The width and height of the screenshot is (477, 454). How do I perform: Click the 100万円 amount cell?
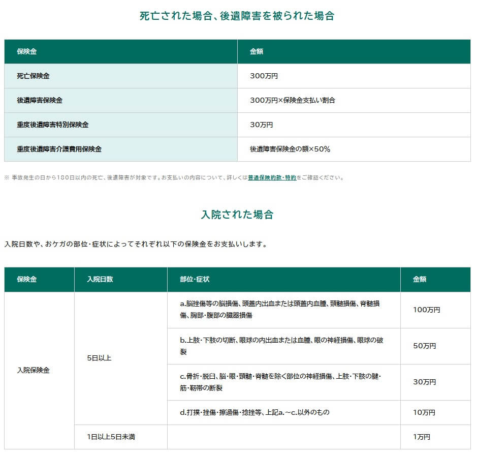(x=426, y=310)
